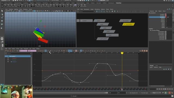174x98 pixels.
Task: Pick the Paint selection tool
Action: click(x=2, y=17)
